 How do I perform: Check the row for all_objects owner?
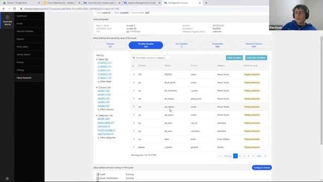click(x=134, y=115)
